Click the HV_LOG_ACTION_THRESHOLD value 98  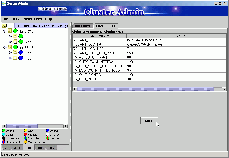177,66
